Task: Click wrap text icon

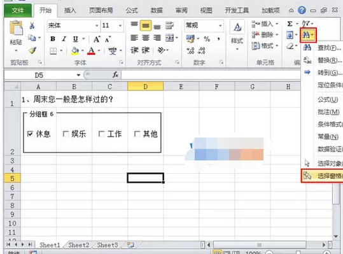Action: 169,25
